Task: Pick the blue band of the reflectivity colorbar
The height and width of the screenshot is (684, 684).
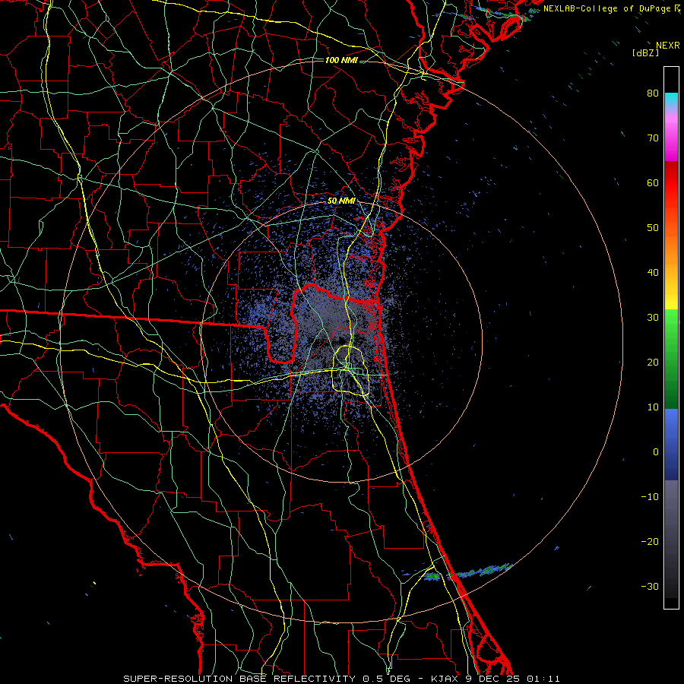Action: [x=671, y=444]
